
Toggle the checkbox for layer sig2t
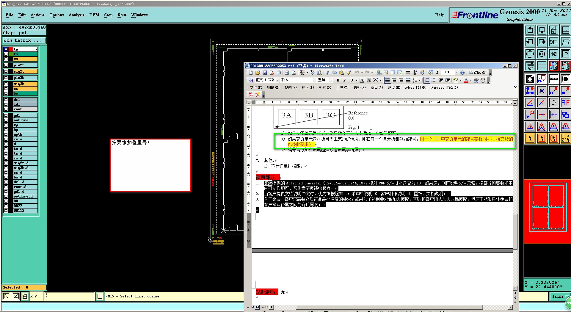[x=6, y=71]
